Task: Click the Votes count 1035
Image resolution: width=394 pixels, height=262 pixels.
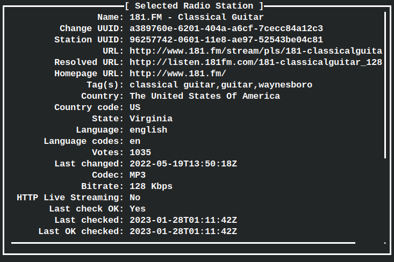Action: [140, 152]
